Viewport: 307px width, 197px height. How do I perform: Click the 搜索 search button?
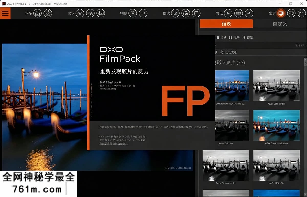248,37
